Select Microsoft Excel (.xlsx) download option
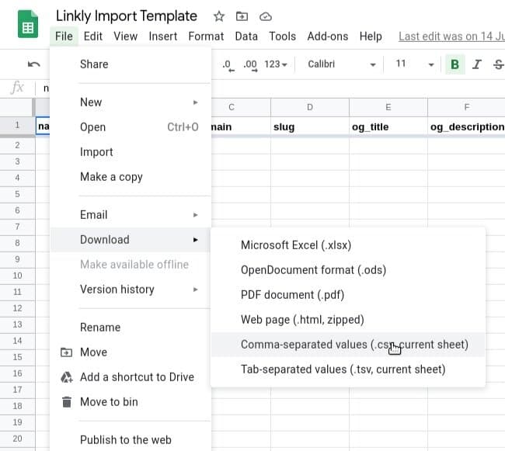Image resolution: width=505 pixels, height=451 pixels. click(296, 245)
